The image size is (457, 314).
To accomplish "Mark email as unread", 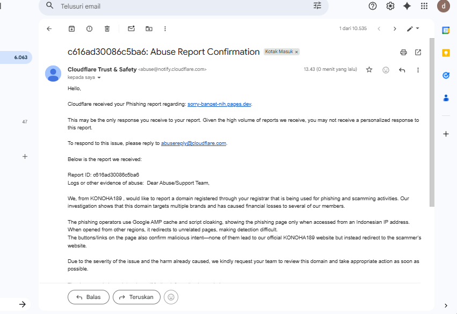I will pos(131,28).
